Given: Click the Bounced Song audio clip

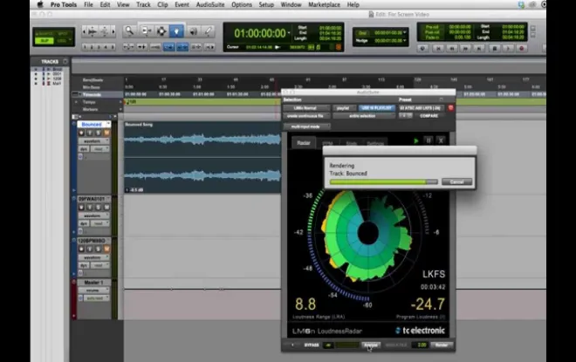Looking at the screenshot, I should (x=202, y=157).
